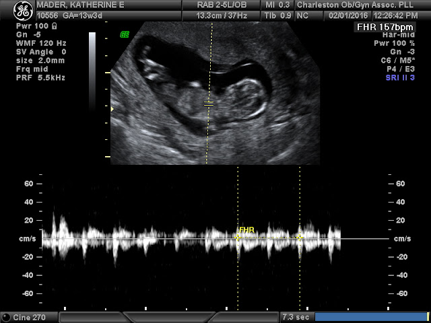Click the GA=13w3d patient ID field
The image size is (431, 323).
[x=69, y=15]
